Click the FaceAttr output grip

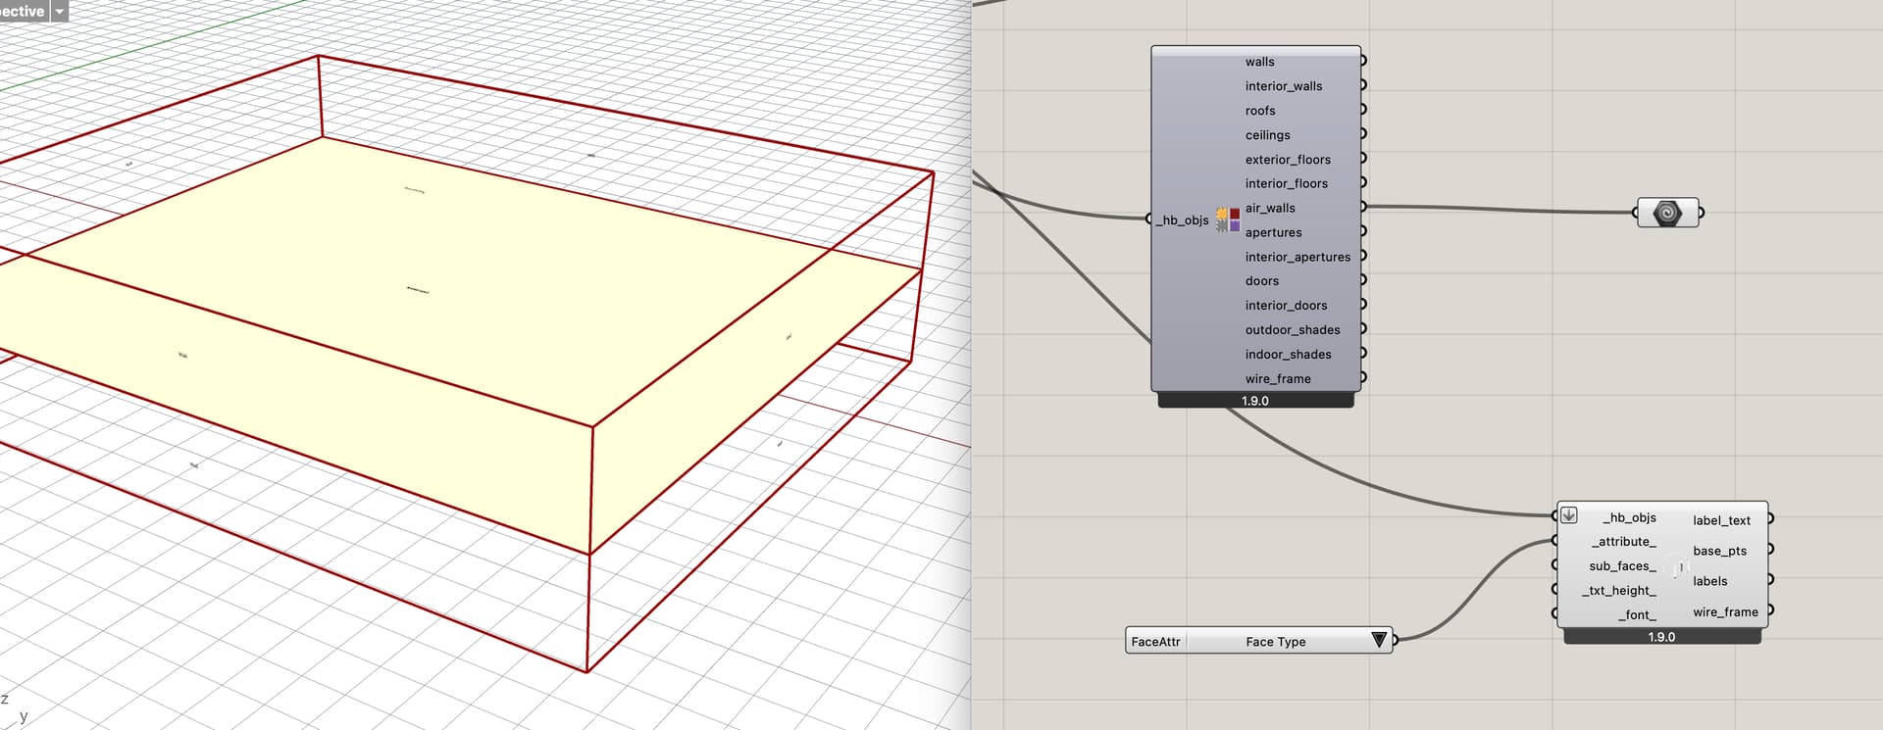[1396, 640]
